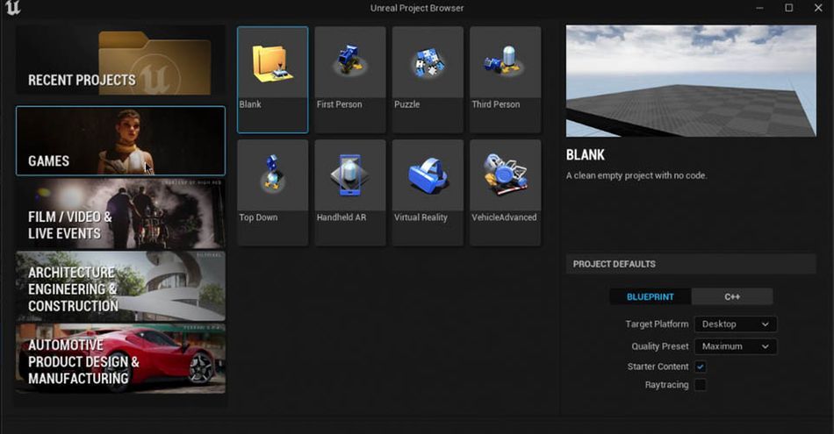The width and height of the screenshot is (834, 434).
Task: Click the 'A clean empty project' description
Action: (x=636, y=175)
